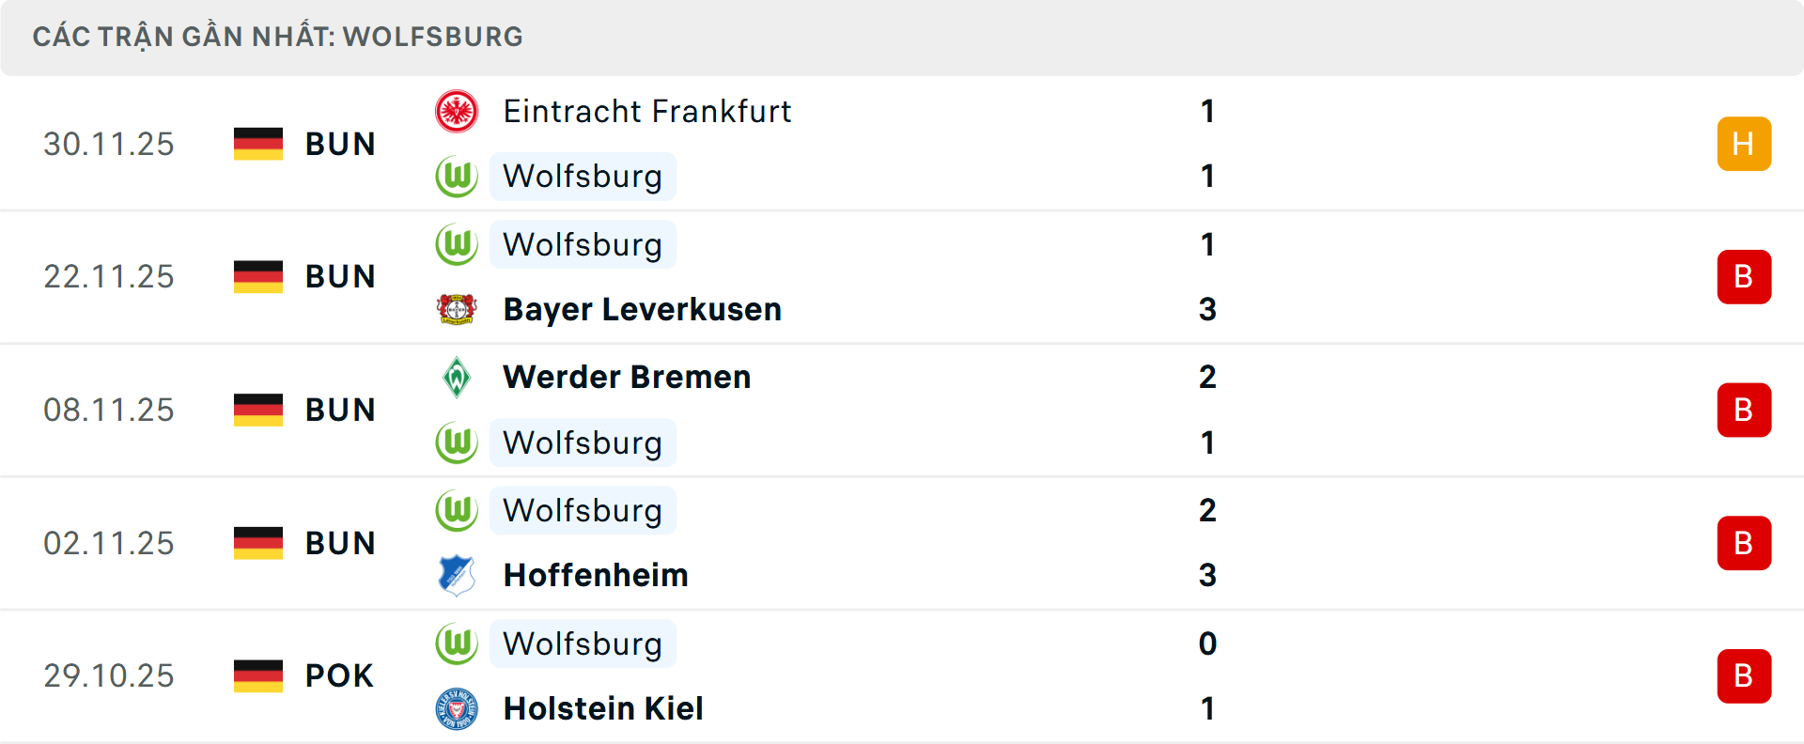This screenshot has height=744, width=1804.
Task: Click the Các Trận Gần Nhất: Wolfsburg header
Action: pyautogui.click(x=278, y=37)
